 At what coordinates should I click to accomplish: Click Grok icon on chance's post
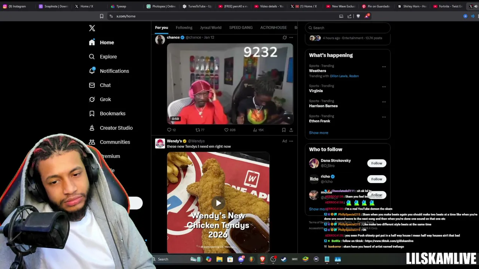[284, 37]
